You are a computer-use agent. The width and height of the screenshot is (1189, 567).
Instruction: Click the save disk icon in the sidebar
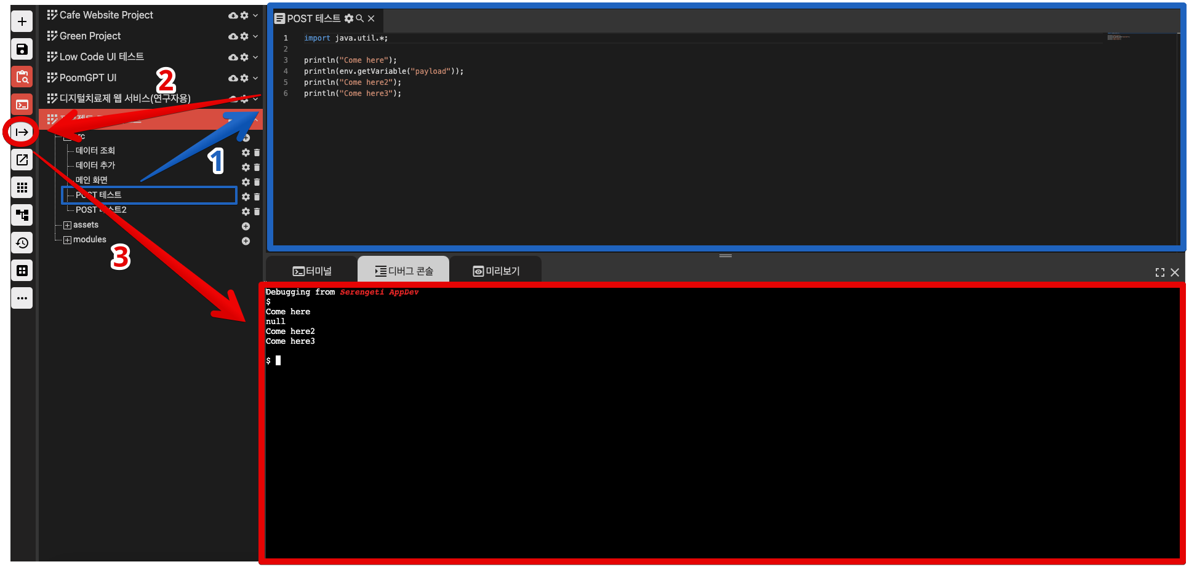point(22,49)
